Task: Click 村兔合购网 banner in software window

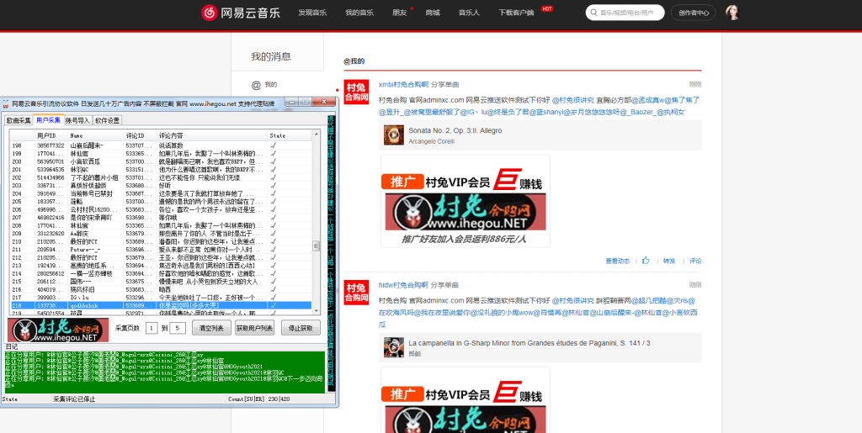Action: point(58,330)
